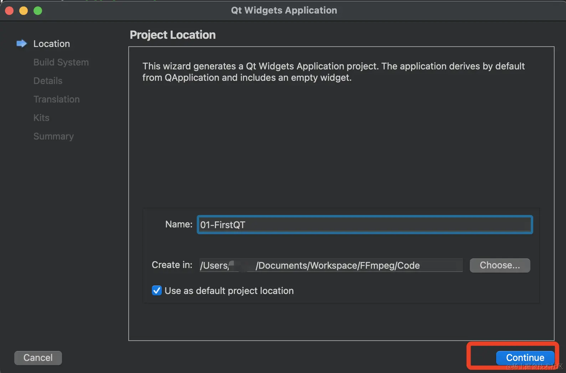Open the Choose... directory browser

pos(500,265)
